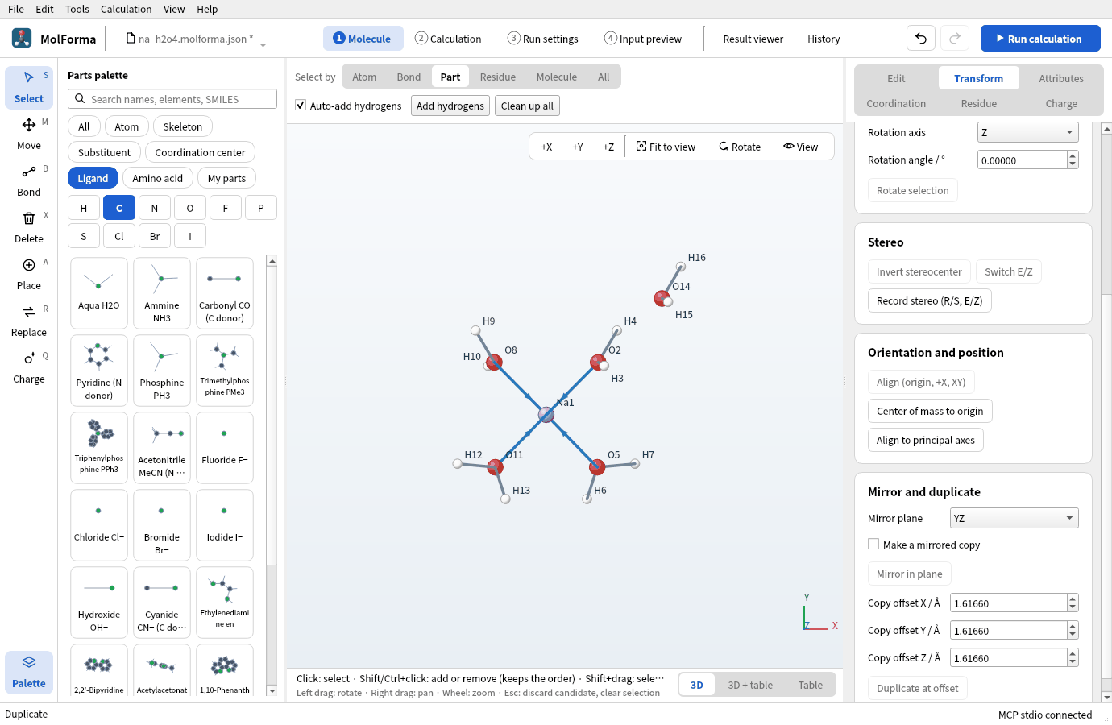Open the Calculation menu
The width and height of the screenshot is (1112, 725).
coord(126,9)
